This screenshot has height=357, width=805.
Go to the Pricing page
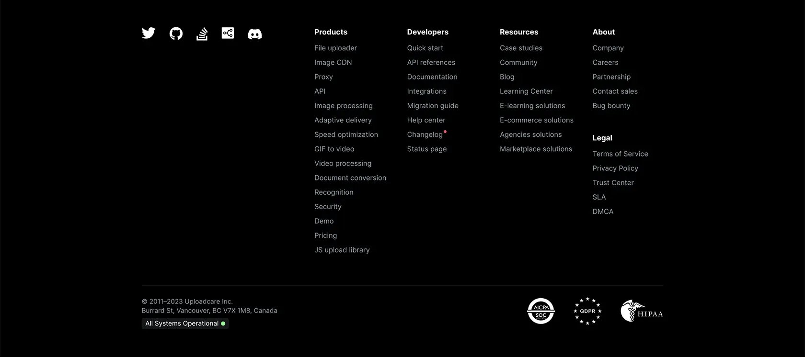[325, 235]
